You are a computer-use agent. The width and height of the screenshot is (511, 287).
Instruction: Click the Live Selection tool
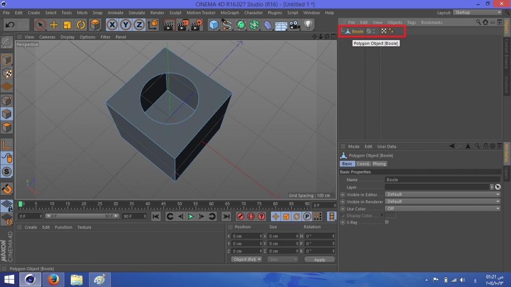40,25
